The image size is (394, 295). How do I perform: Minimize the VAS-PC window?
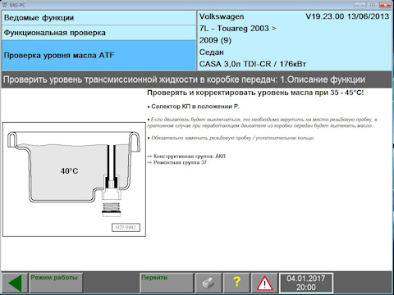pyautogui.click(x=360, y=5)
